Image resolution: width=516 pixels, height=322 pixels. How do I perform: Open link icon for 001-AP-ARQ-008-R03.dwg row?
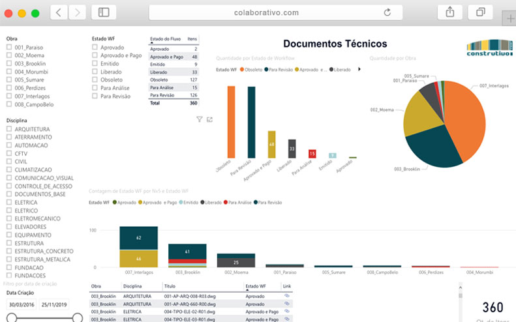pos(287,296)
